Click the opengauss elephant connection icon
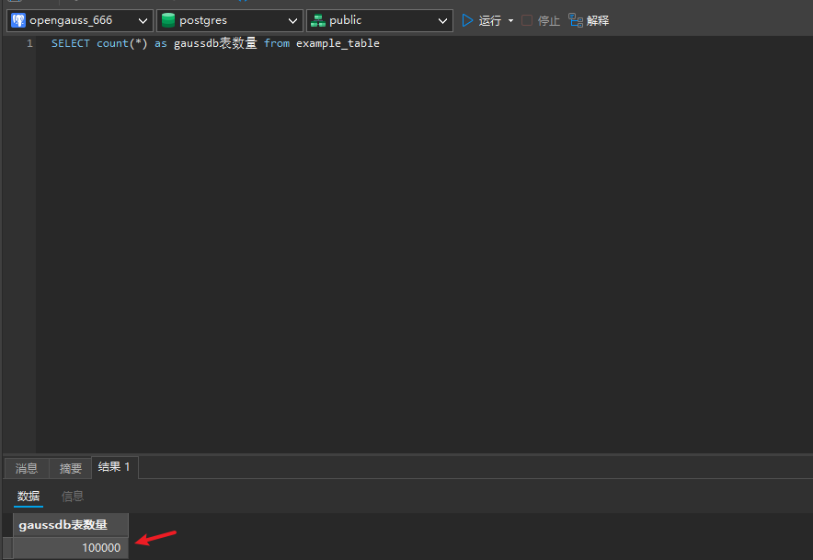The image size is (813, 560). coord(18,21)
